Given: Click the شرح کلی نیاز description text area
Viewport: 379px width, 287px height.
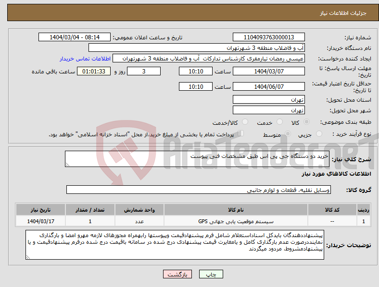Looking at the screenshot, I should tap(197, 159).
